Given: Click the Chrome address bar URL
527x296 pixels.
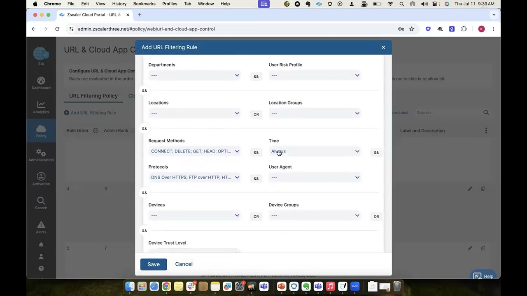Looking at the screenshot, I should click(146, 29).
